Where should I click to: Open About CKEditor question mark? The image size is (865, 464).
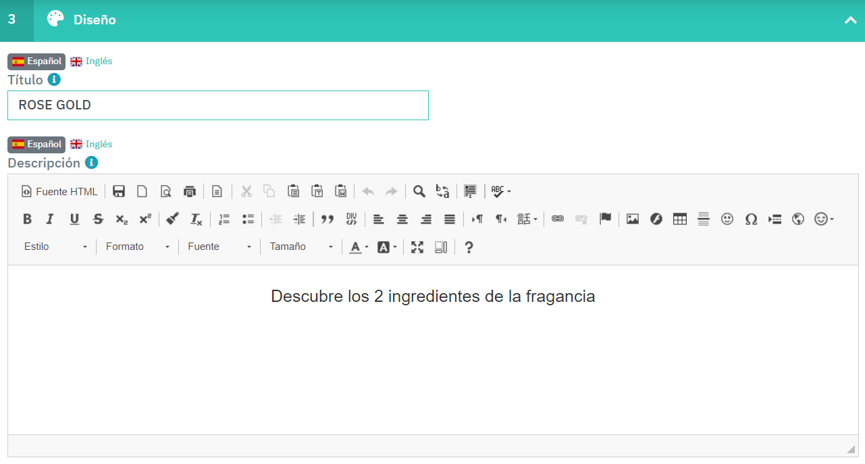coord(469,247)
